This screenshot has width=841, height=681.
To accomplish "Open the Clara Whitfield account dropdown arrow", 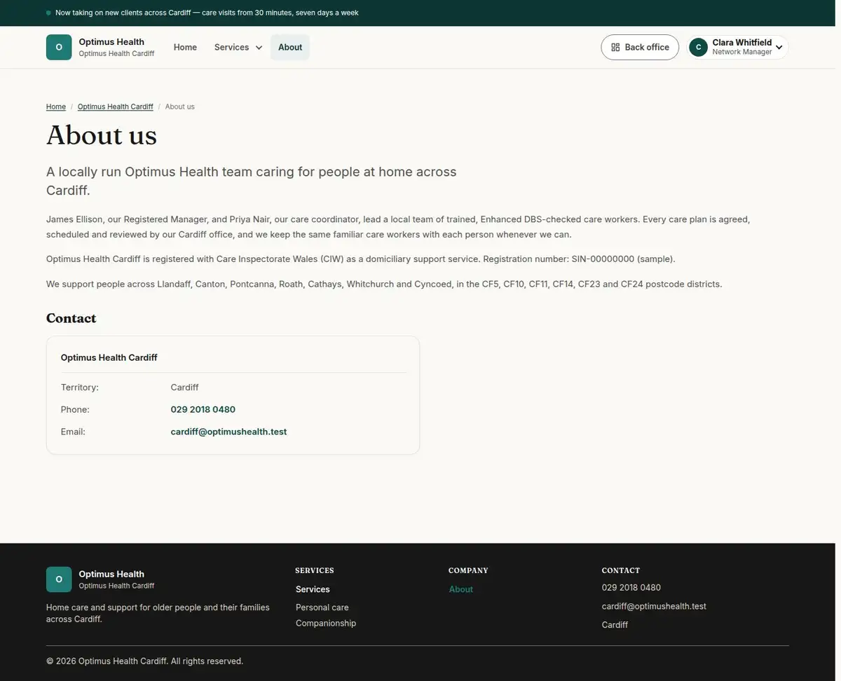I will 779,47.
